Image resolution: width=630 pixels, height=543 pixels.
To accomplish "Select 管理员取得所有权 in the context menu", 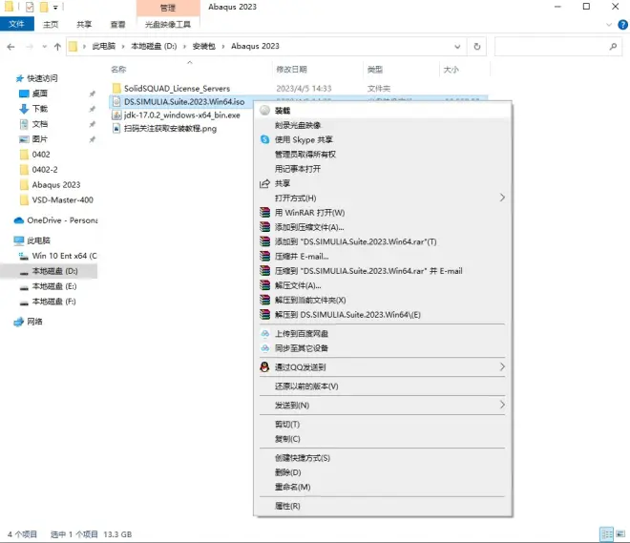I will [x=305, y=155].
